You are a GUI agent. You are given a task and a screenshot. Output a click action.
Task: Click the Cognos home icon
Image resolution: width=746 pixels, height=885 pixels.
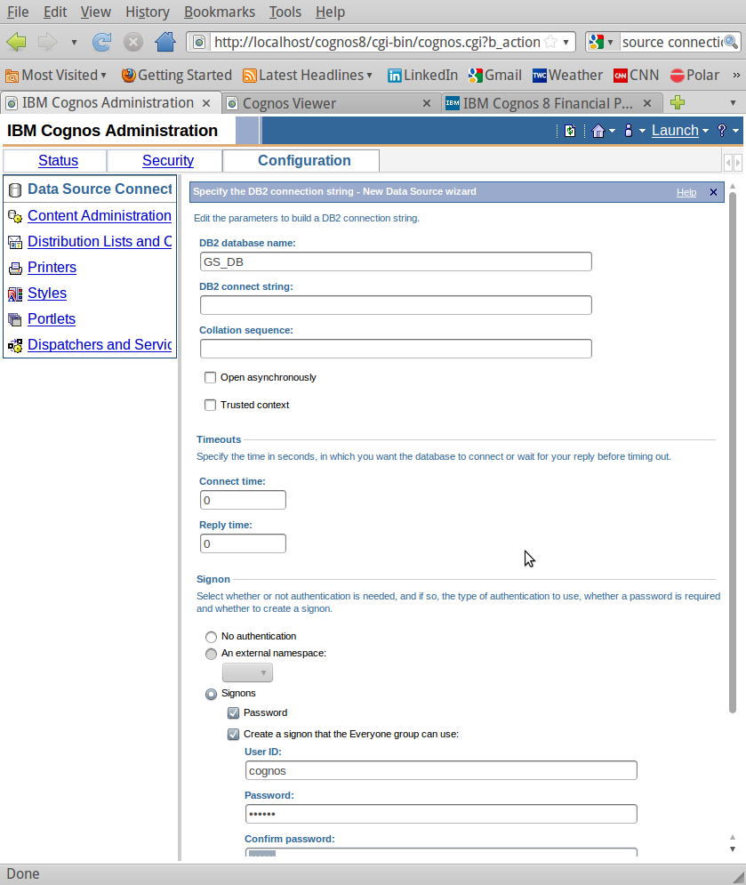tap(598, 131)
